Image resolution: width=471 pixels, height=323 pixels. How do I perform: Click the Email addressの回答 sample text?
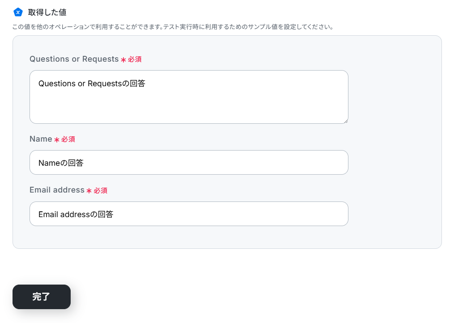(x=76, y=214)
